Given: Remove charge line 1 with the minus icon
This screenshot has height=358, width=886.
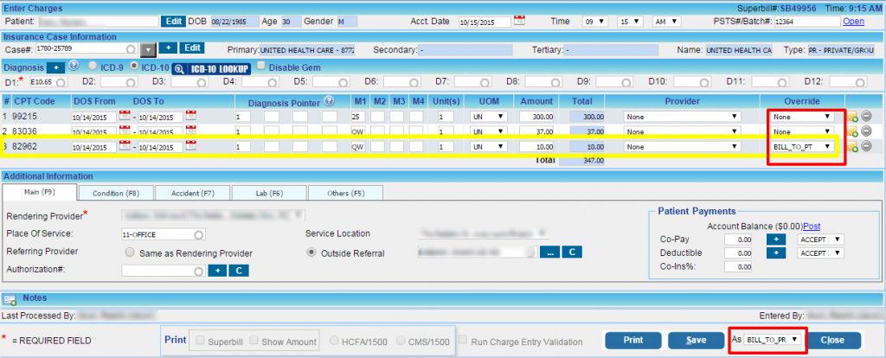Looking at the screenshot, I should [868, 117].
